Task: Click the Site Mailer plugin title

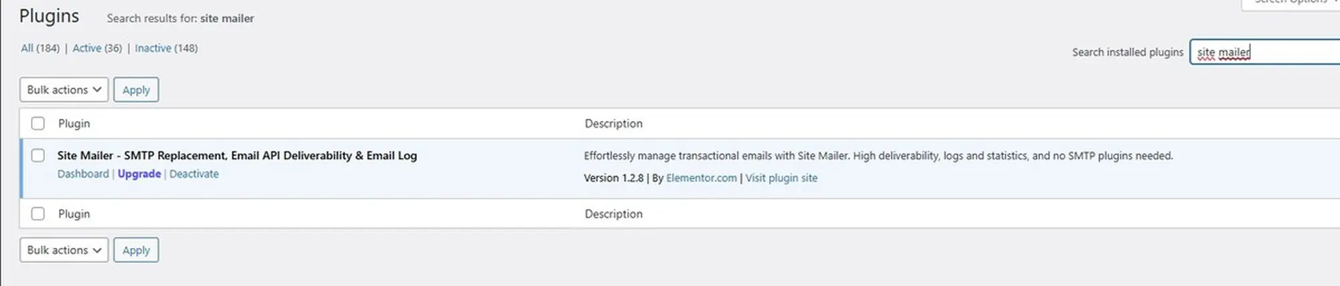Action: pos(237,156)
